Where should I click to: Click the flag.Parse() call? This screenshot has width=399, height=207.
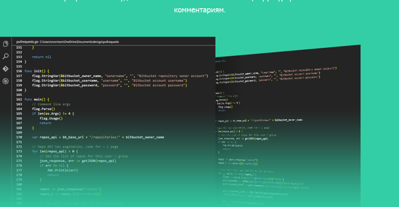[x=43, y=109]
